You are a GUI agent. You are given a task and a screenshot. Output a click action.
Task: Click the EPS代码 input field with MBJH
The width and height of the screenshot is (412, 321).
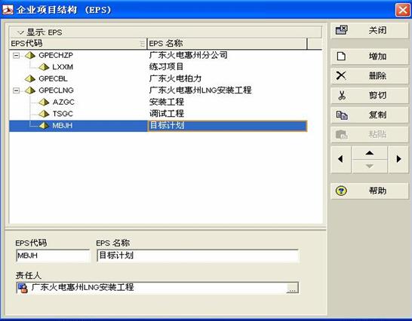point(53,255)
